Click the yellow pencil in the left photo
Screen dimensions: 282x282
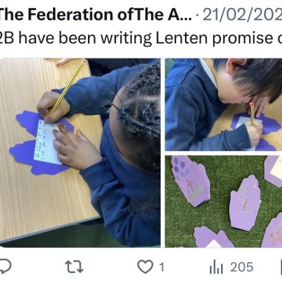coord(68,87)
